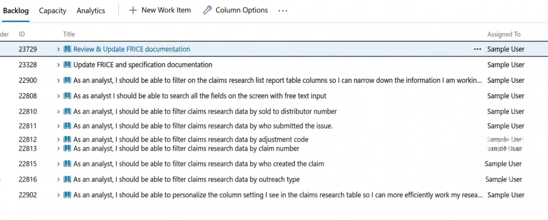Click the book icon for item 22902
This screenshot has width=548, height=220.
click(67, 195)
